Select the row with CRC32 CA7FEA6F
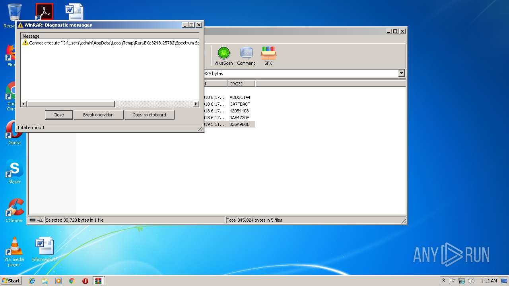 [240, 104]
